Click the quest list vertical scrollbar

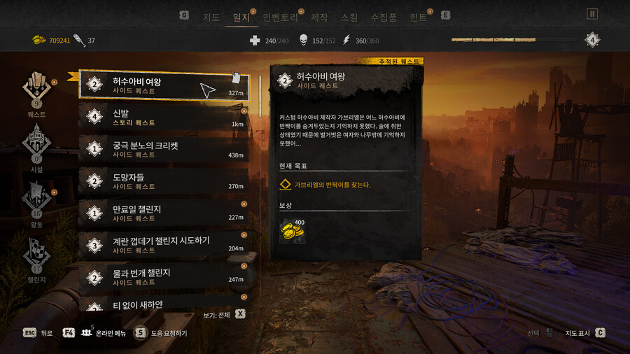tap(260, 96)
